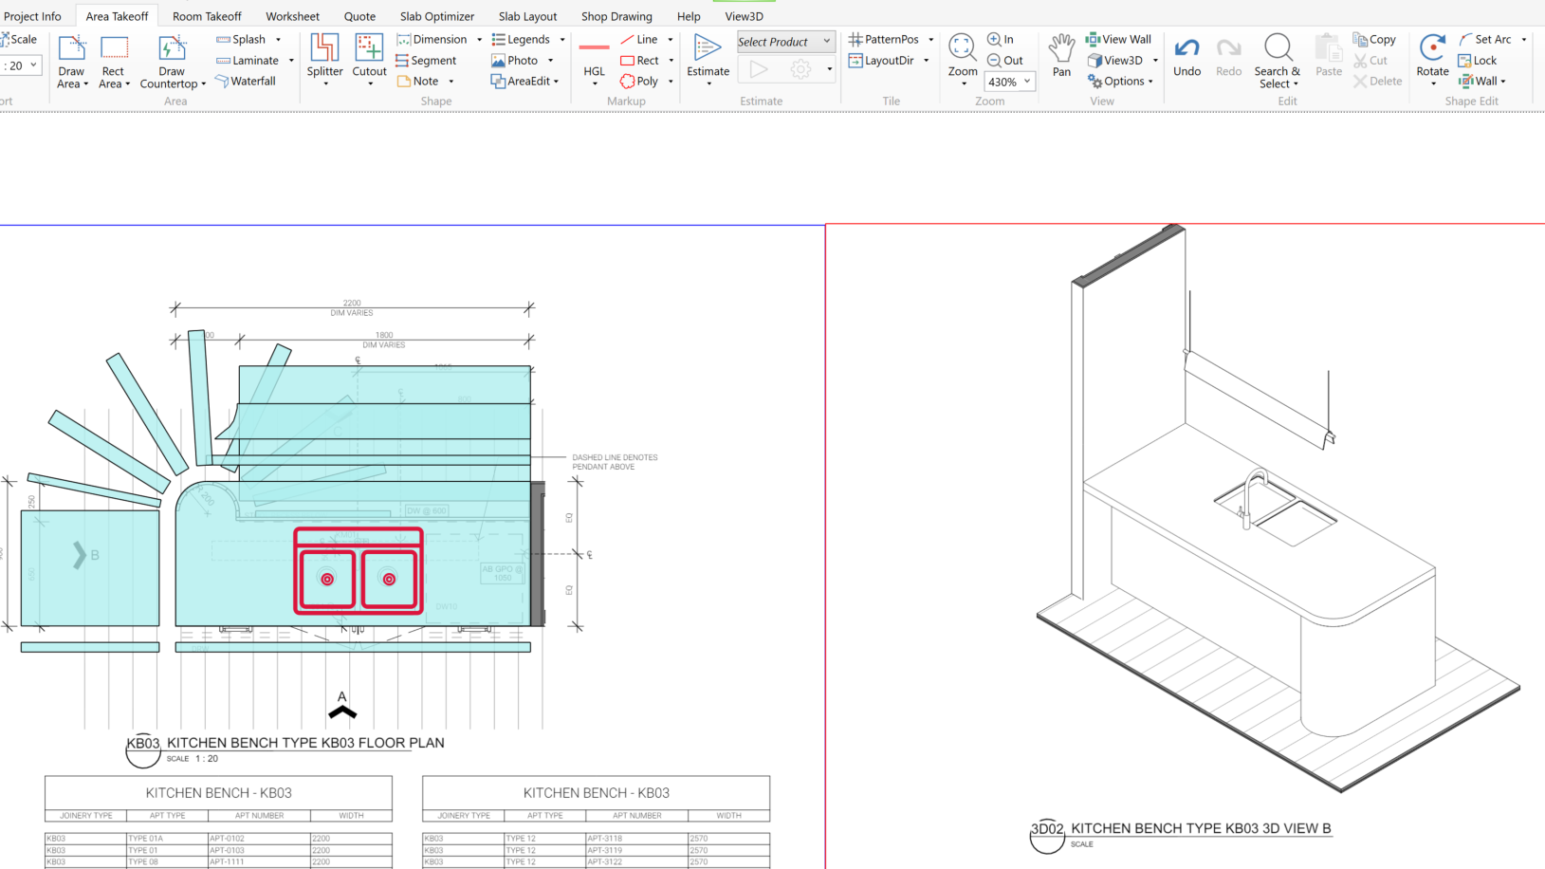Screen dimensions: 1545x869
Task: Expand the 430% zoom level dropdown
Action: pos(1026,82)
